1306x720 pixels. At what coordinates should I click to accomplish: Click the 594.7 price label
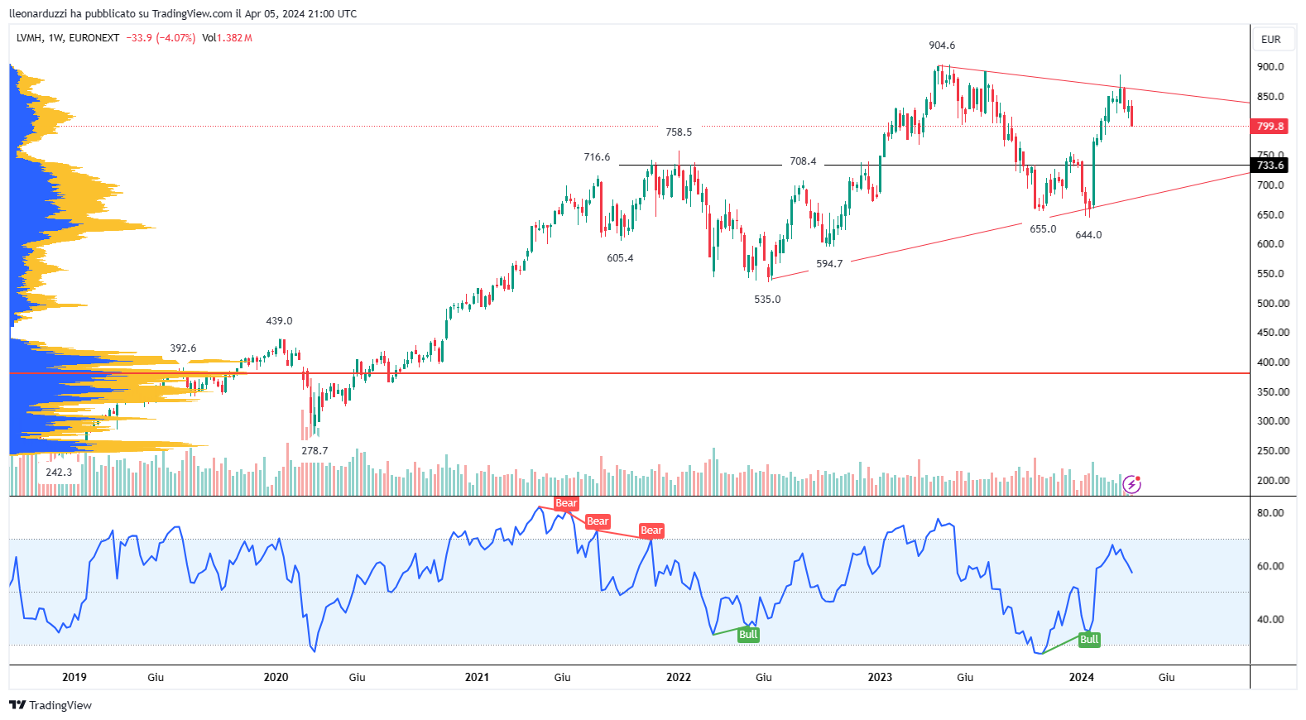(829, 264)
